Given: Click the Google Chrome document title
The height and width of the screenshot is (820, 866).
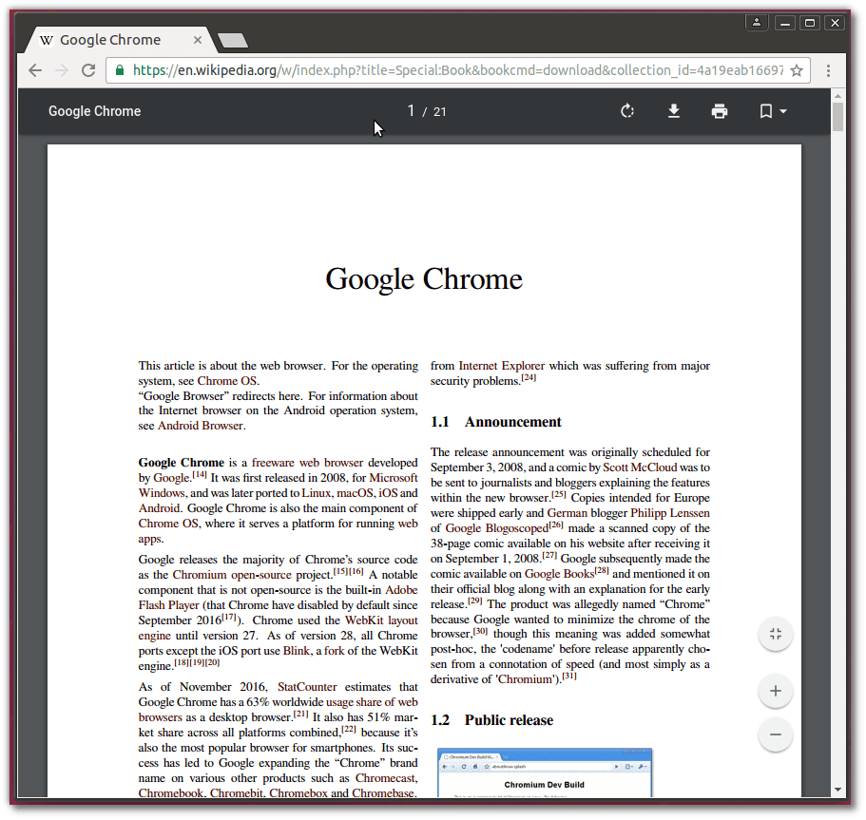Looking at the screenshot, I should tap(424, 278).
